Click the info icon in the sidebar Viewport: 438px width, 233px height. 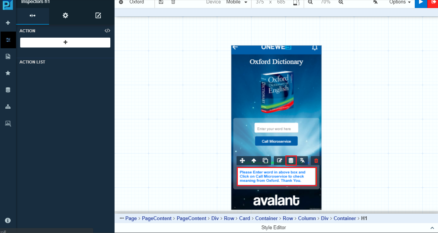coord(8,220)
